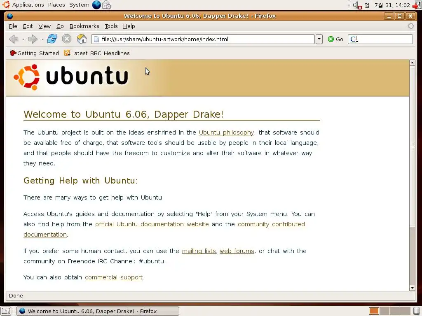Click the Firefox throbber activity icon

click(410, 26)
